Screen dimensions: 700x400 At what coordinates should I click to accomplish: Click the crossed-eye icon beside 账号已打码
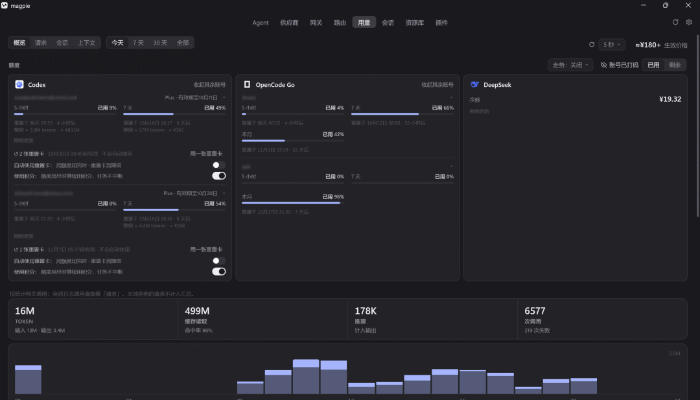tap(603, 65)
